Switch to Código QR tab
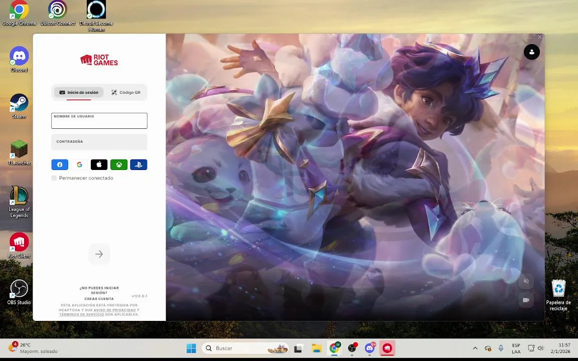This screenshot has width=578, height=361. [x=126, y=92]
